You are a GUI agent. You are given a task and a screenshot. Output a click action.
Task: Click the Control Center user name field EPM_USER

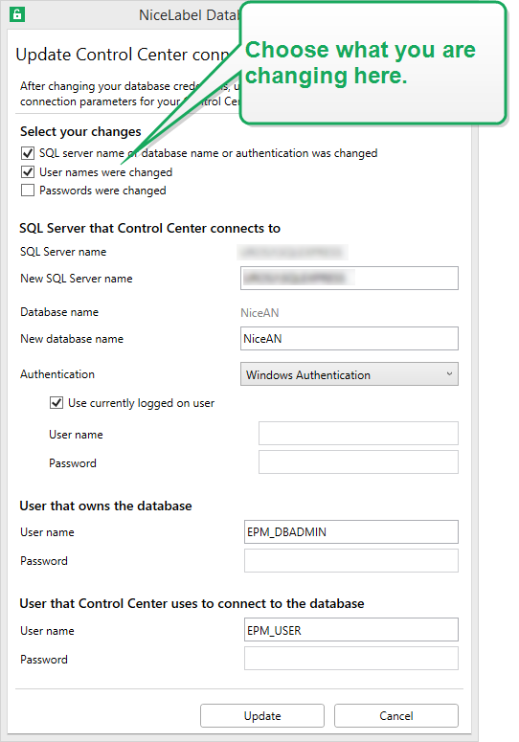click(351, 630)
